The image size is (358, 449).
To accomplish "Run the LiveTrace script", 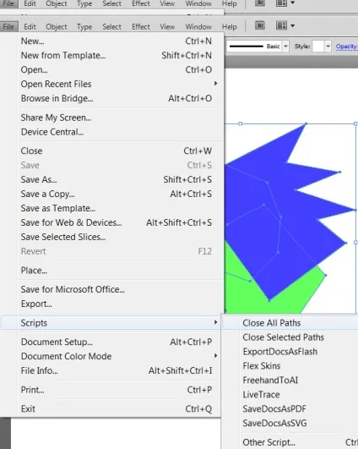I will pos(290,394).
